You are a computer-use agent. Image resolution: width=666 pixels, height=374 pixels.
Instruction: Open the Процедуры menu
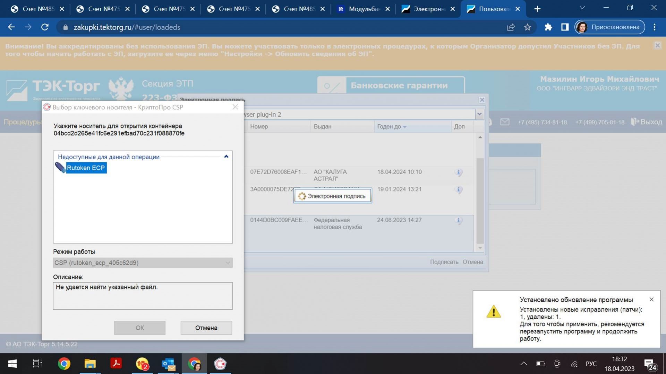[x=22, y=122]
